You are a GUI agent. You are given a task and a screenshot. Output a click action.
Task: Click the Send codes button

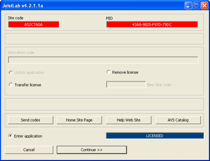pyautogui.click(x=31, y=120)
